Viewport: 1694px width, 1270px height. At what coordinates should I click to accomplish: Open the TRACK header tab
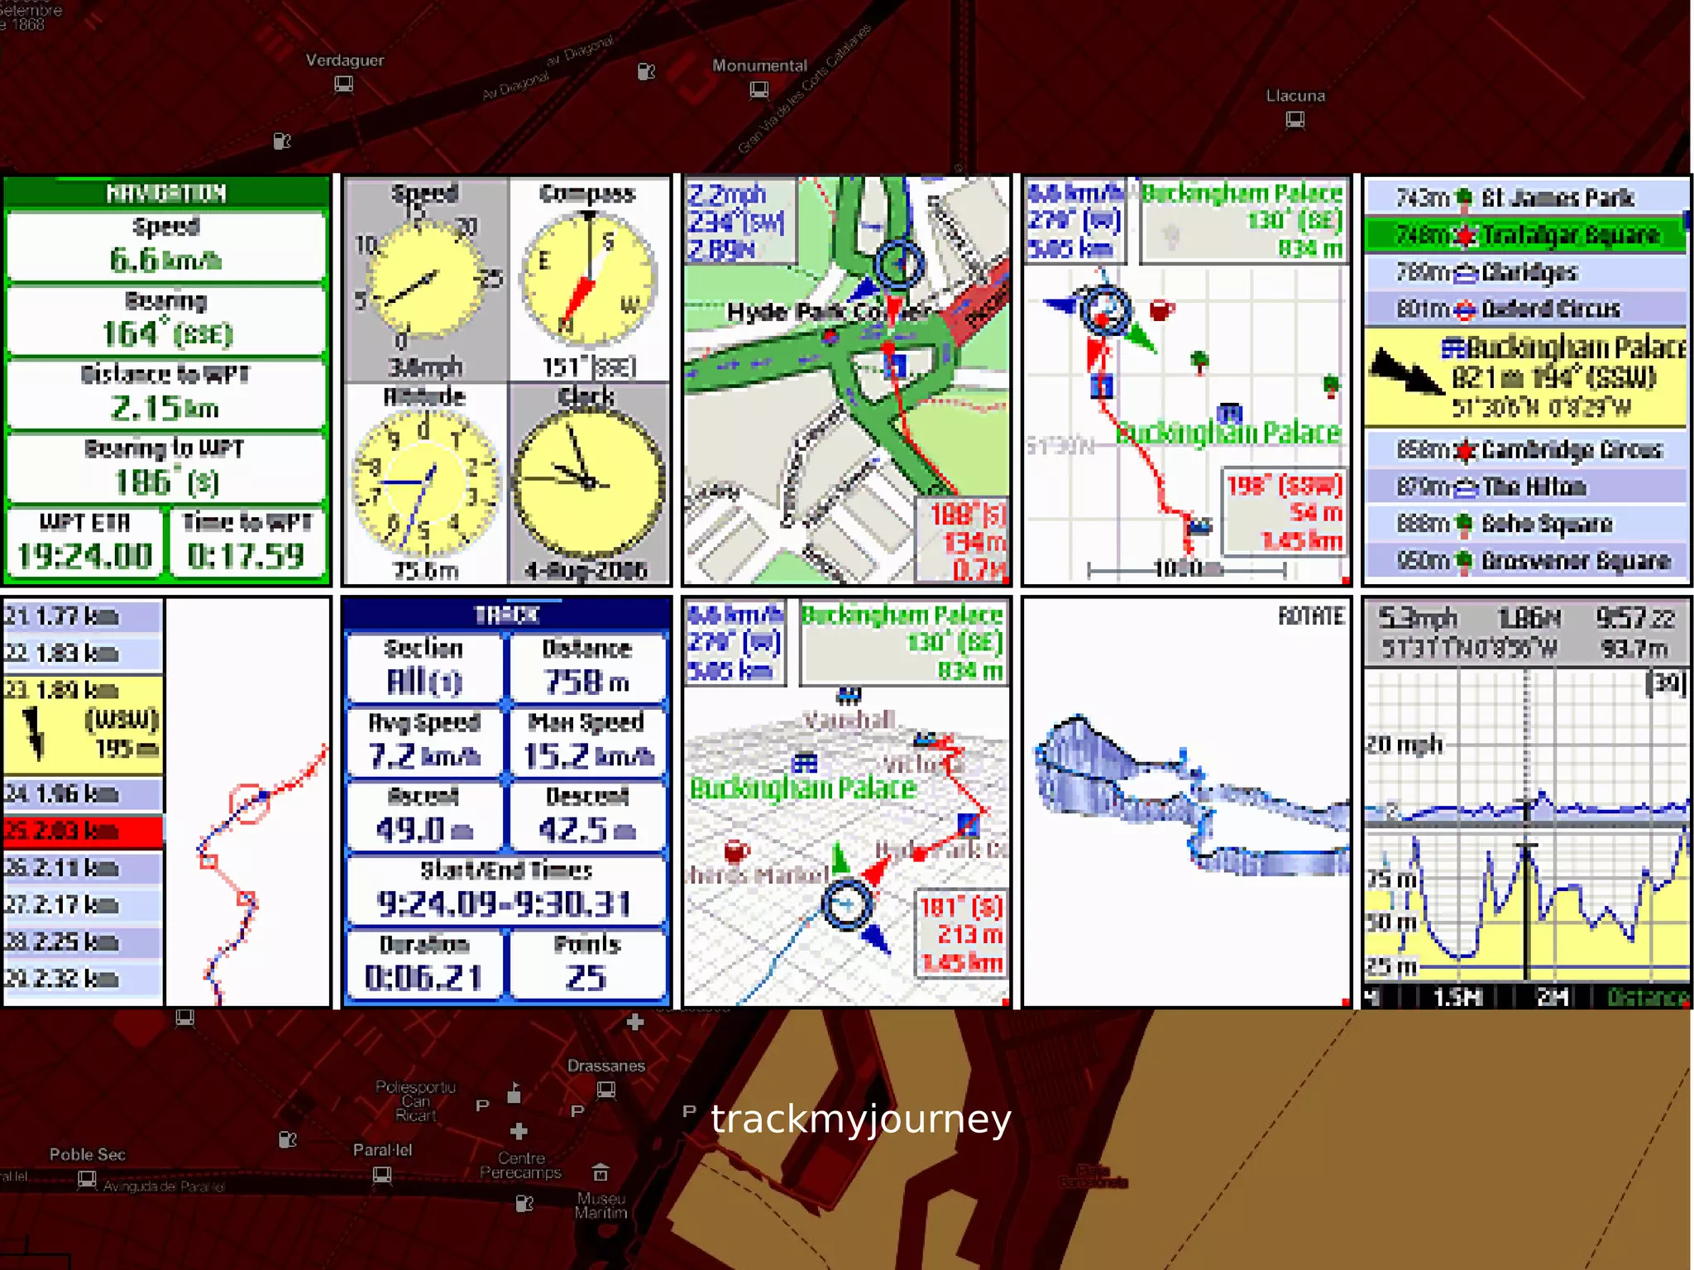[x=506, y=615]
